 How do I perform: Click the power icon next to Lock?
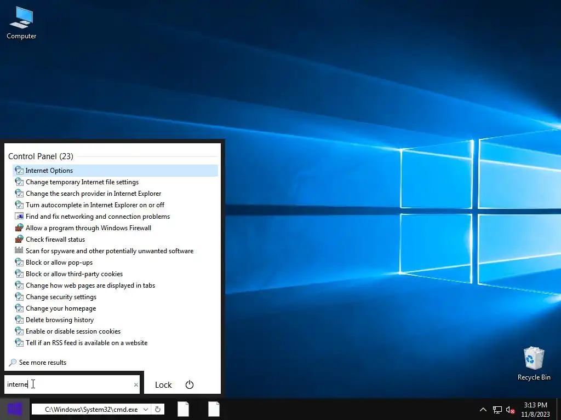click(189, 384)
